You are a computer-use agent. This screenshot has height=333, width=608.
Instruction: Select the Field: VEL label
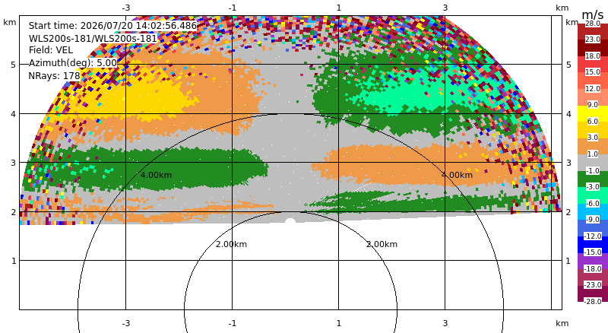tap(51, 50)
